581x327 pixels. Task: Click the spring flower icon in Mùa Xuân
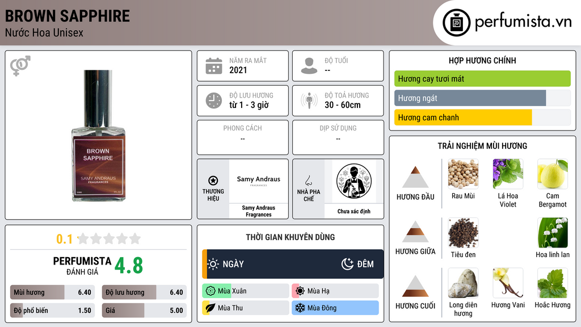click(x=210, y=291)
